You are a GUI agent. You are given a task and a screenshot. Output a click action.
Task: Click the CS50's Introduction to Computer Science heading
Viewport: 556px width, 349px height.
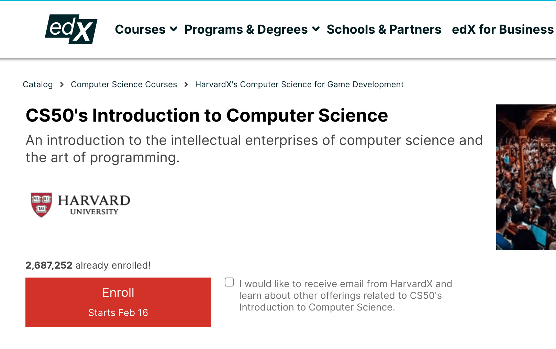[x=207, y=115]
